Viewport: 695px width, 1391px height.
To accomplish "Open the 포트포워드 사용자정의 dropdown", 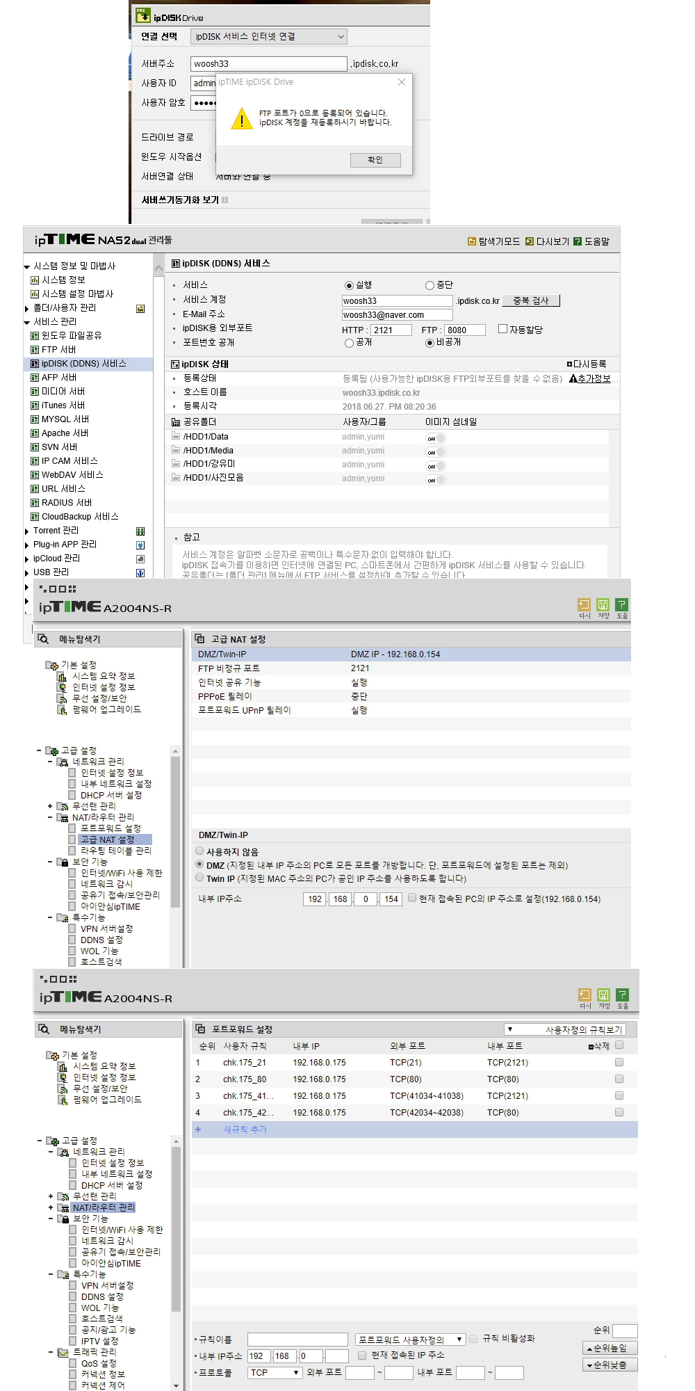I will (410, 1340).
